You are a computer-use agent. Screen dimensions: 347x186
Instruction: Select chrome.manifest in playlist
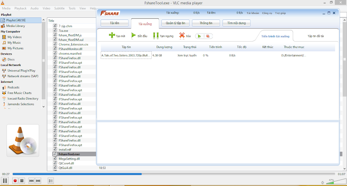point(70,53)
